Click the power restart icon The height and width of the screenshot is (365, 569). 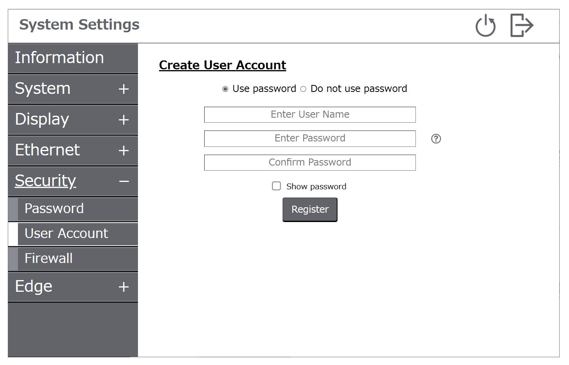tap(485, 26)
